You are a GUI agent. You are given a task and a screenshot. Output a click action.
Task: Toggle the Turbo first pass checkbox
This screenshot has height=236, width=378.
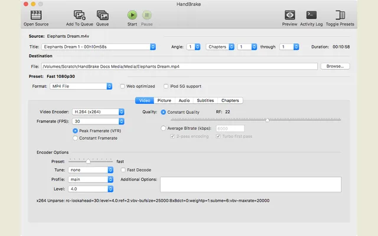click(218, 136)
